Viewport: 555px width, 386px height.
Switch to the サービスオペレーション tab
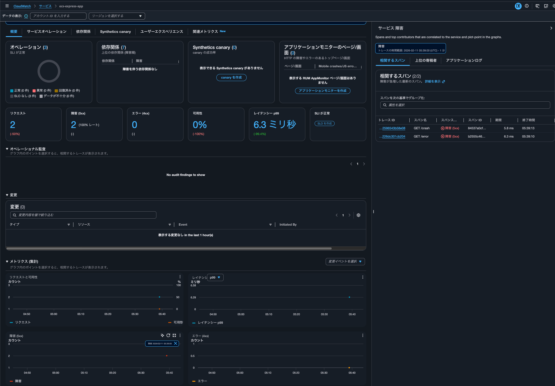pos(47,32)
